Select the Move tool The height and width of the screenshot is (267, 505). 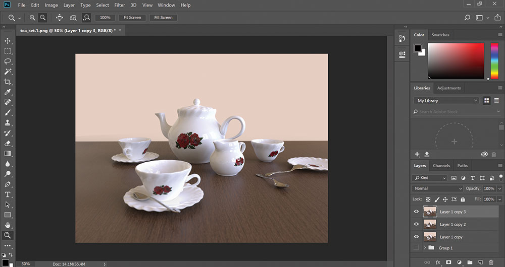pos(8,41)
